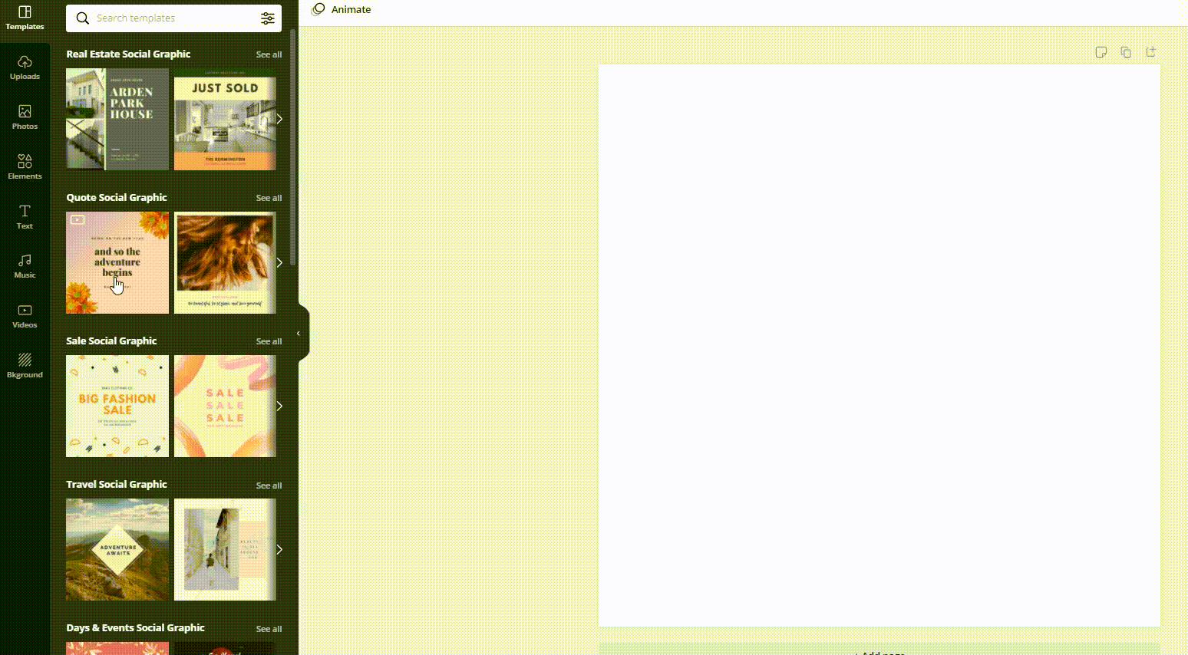
Task: Duplicate the page icon
Action: click(1126, 52)
